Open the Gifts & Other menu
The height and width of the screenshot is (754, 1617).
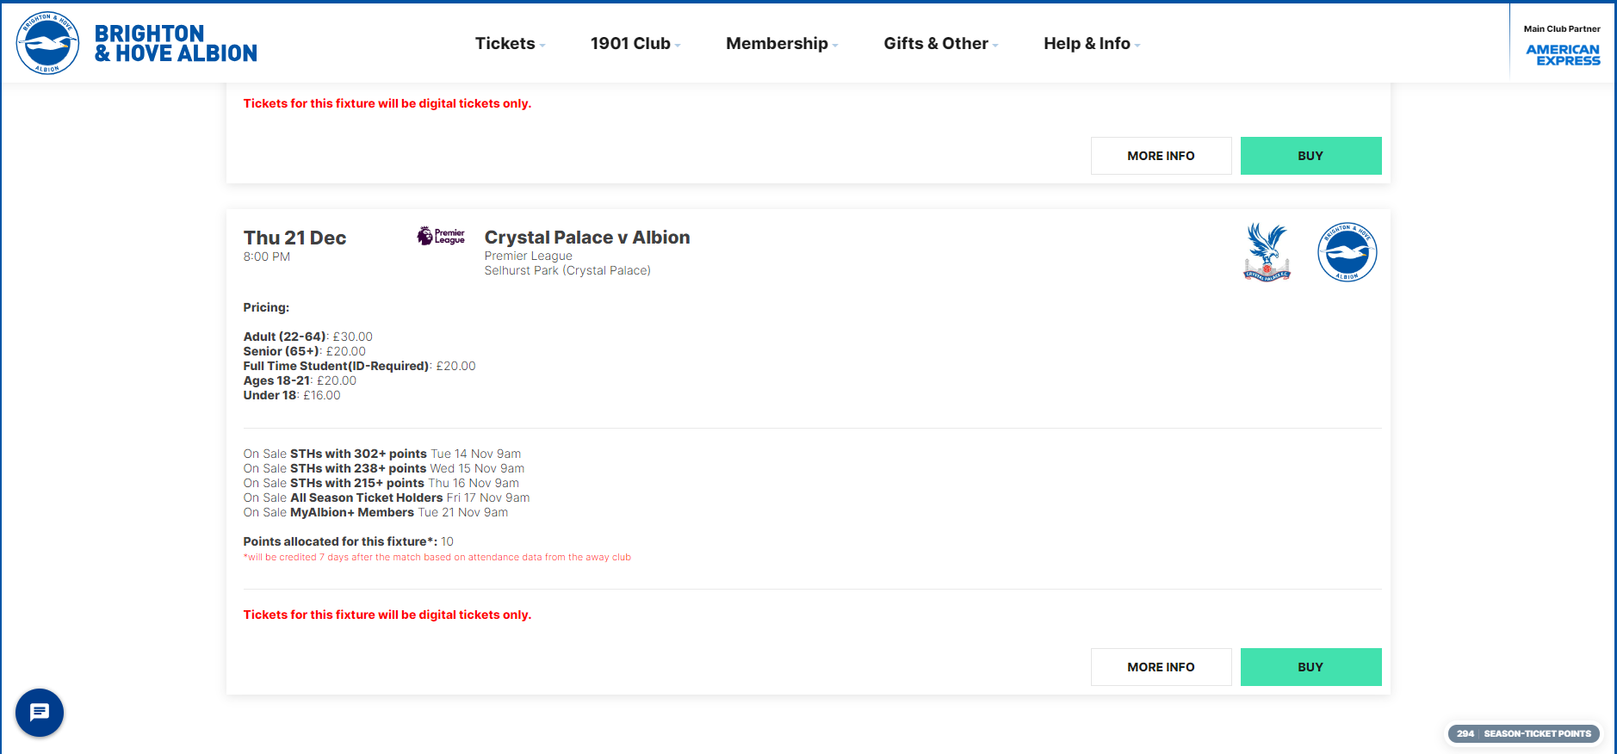pyautogui.click(x=941, y=44)
